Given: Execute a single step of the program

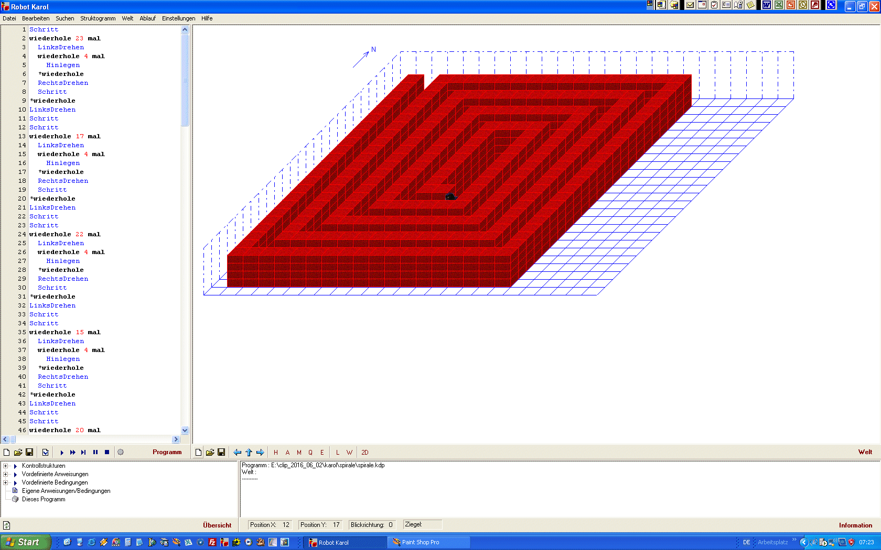Looking at the screenshot, I should tap(83, 453).
